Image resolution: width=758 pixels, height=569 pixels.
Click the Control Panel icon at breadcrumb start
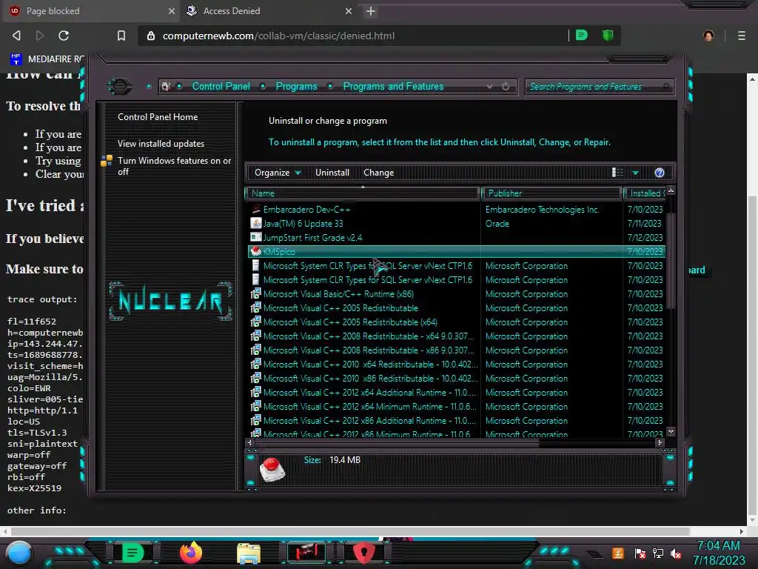coord(166,87)
